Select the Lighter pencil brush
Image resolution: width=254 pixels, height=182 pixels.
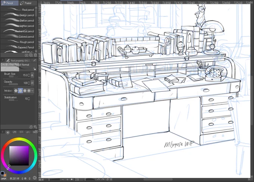click(18, 26)
